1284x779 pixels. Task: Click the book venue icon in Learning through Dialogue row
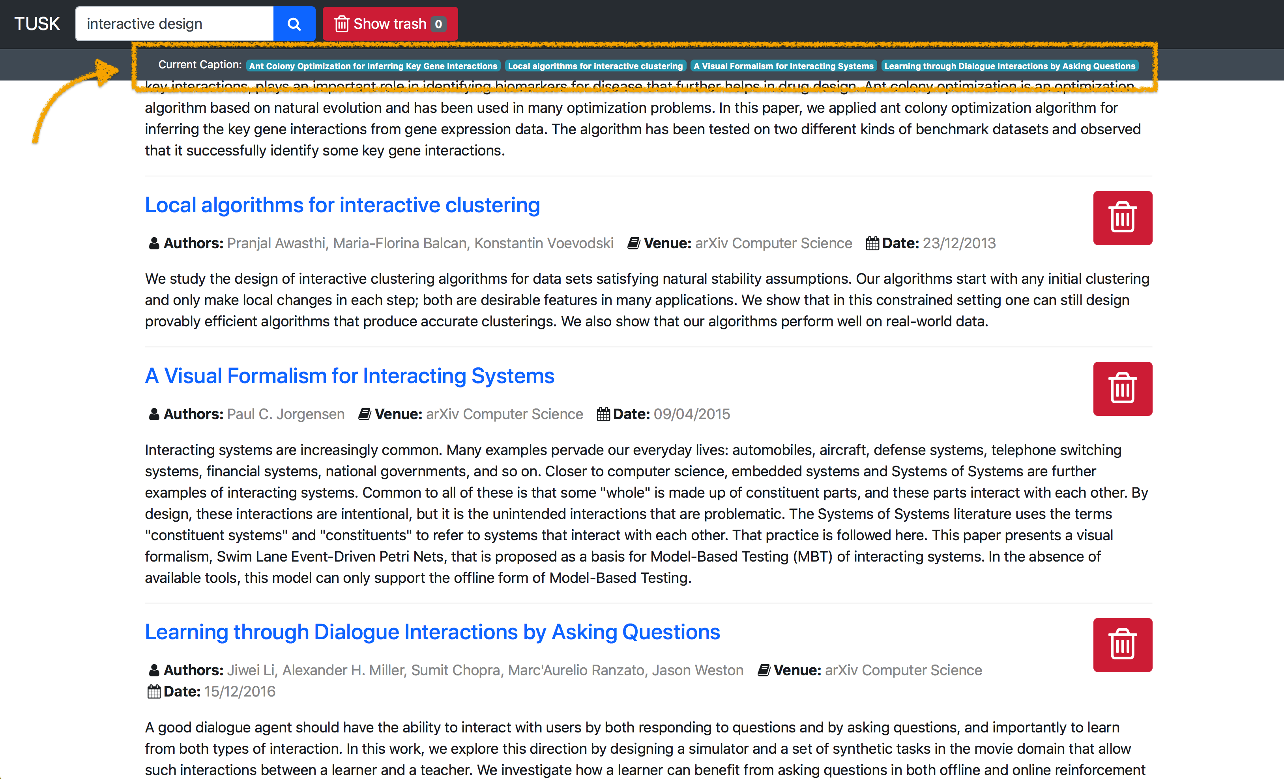[764, 670]
